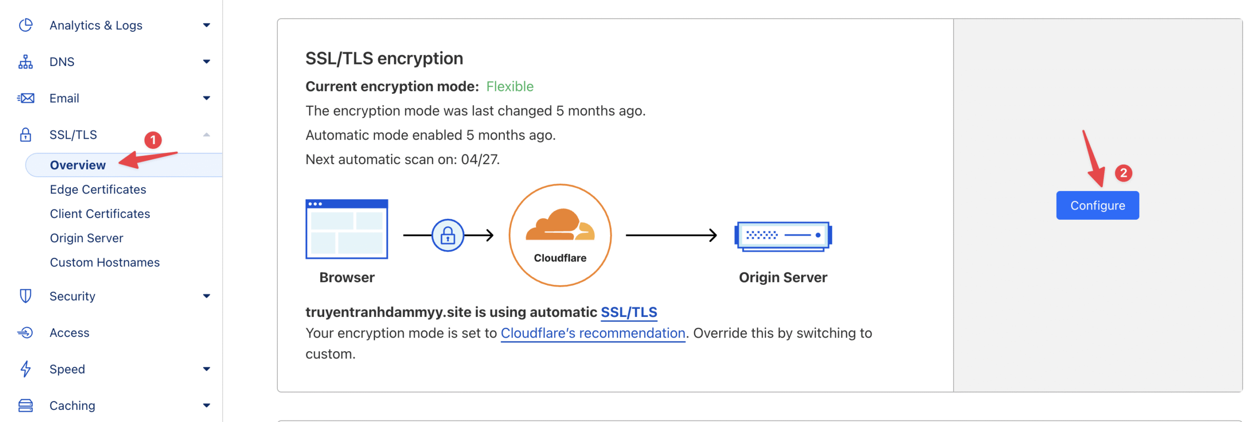
Task: Click 'Next automatic scan on: 04/27.' text
Action: coord(402,160)
